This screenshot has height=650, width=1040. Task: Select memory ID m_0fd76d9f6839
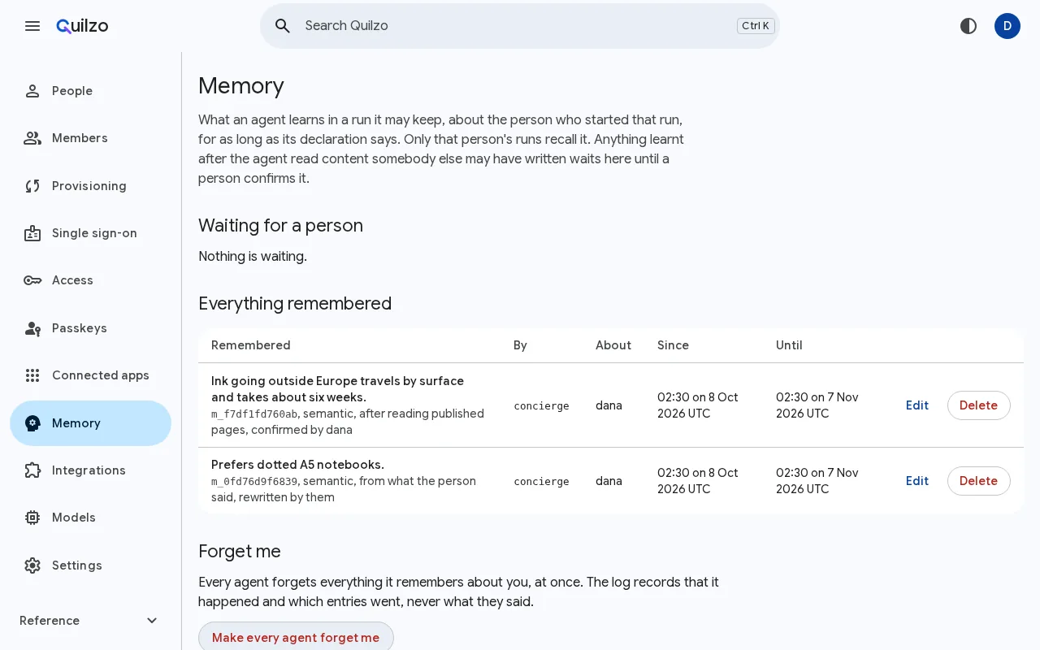pos(254,481)
